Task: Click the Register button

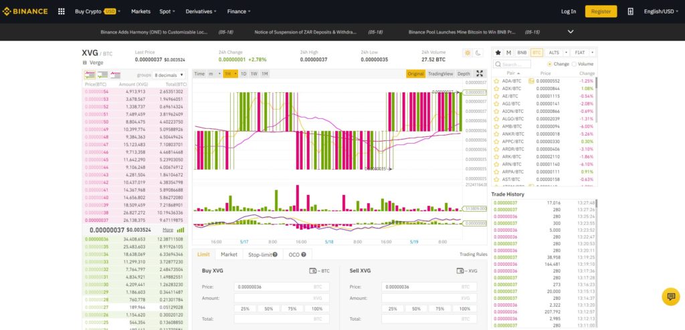Action: pos(601,11)
